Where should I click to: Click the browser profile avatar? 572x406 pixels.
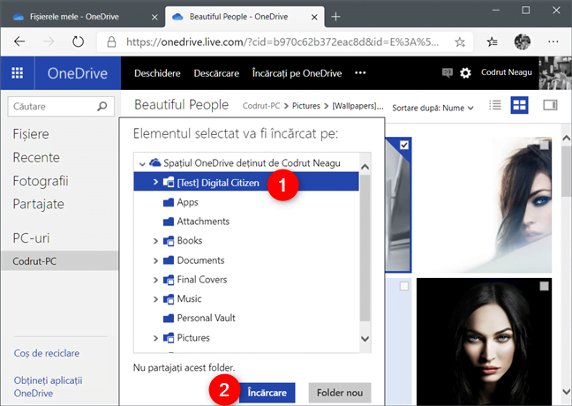click(522, 41)
